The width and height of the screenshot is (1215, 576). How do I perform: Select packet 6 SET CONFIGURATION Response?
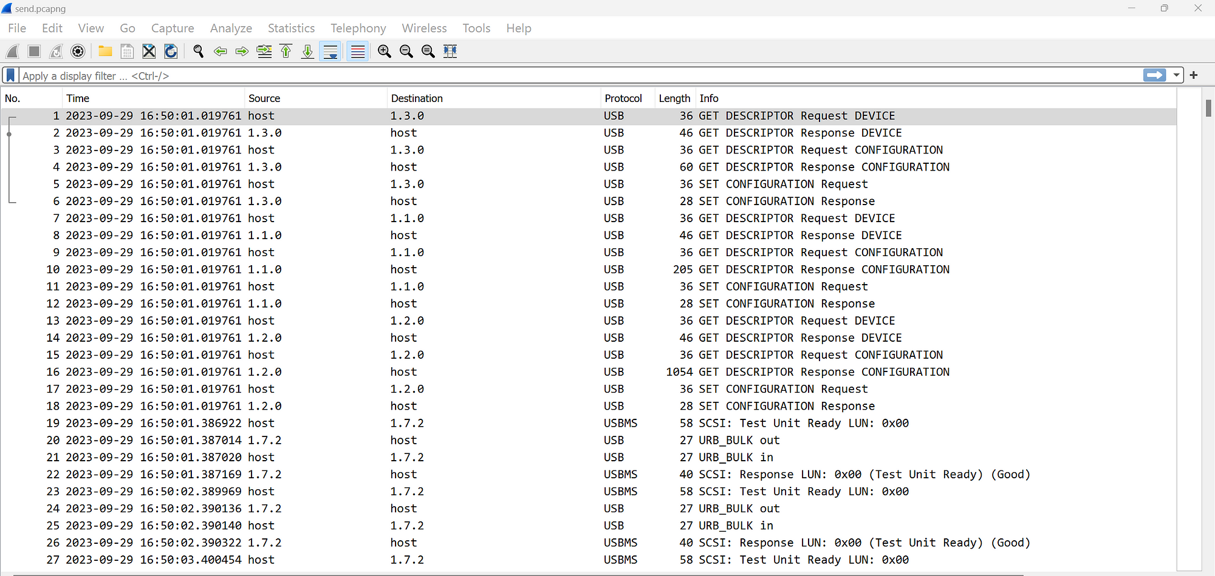[x=588, y=201]
